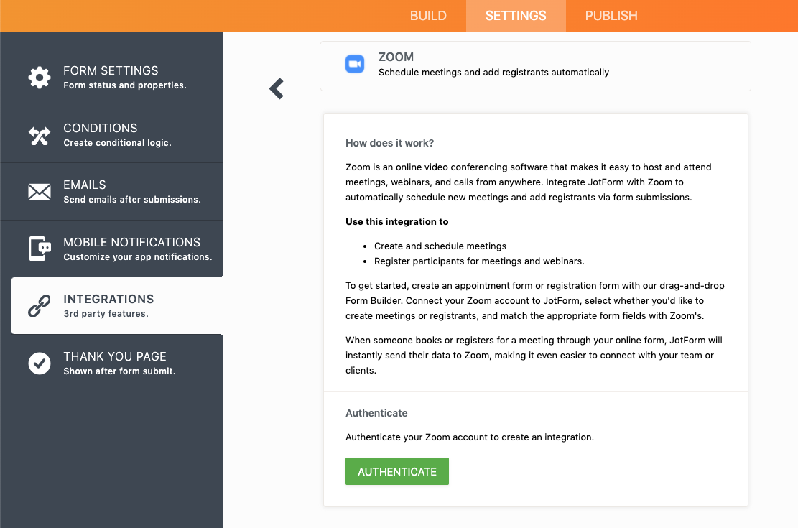Open Form Settings in the sidebar
Image resolution: width=798 pixels, height=528 pixels.
point(111,78)
